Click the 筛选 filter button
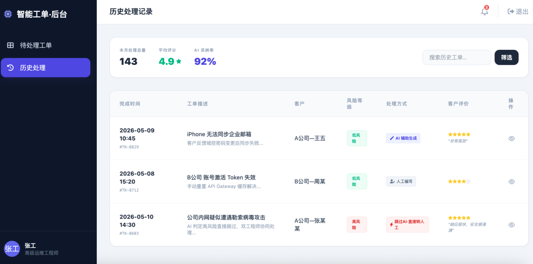Screen dimensions: 533x264 tap(506, 57)
